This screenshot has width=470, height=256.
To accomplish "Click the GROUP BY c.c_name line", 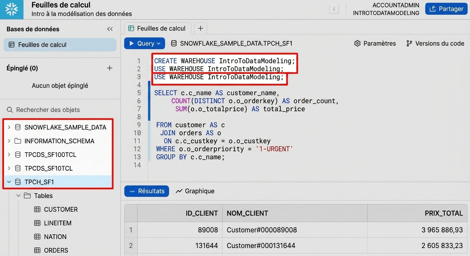I will pos(190,157).
